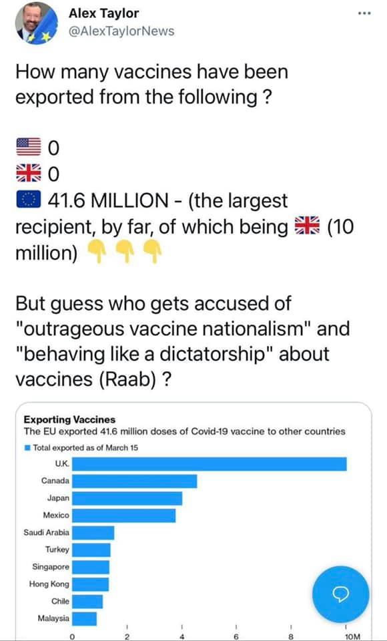Click the Alex Taylor display name
Image resolution: width=387 pixels, height=641 pixels.
(x=103, y=13)
